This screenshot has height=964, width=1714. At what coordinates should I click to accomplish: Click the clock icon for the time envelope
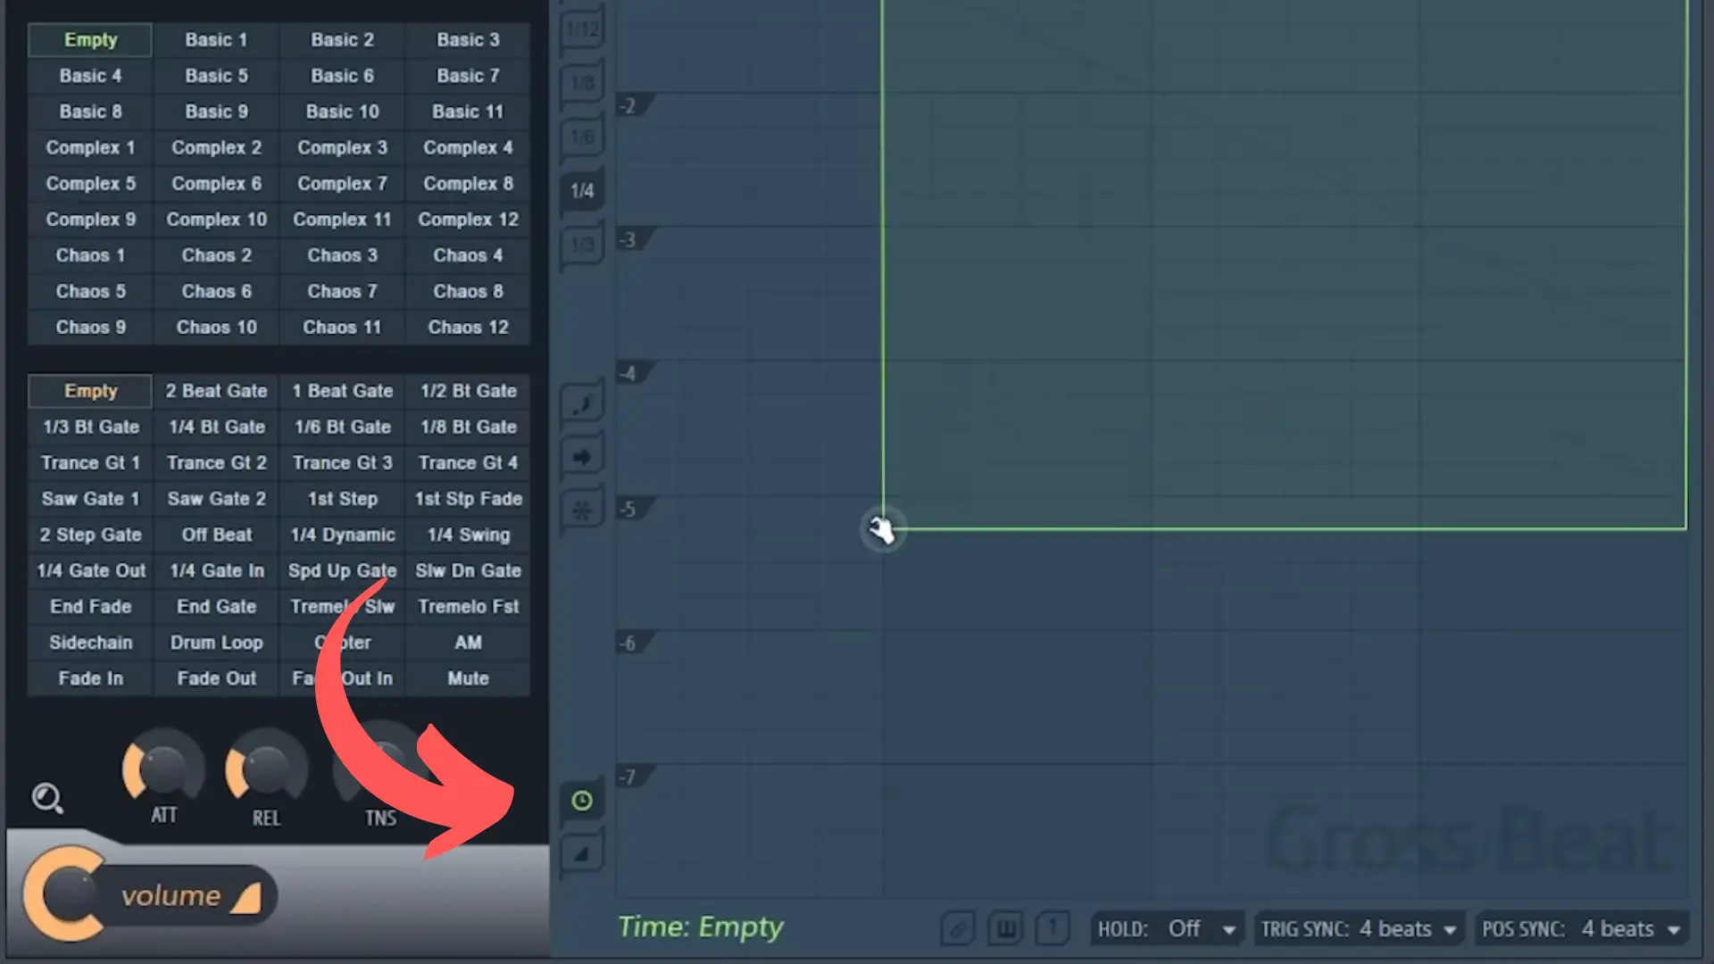tap(582, 801)
